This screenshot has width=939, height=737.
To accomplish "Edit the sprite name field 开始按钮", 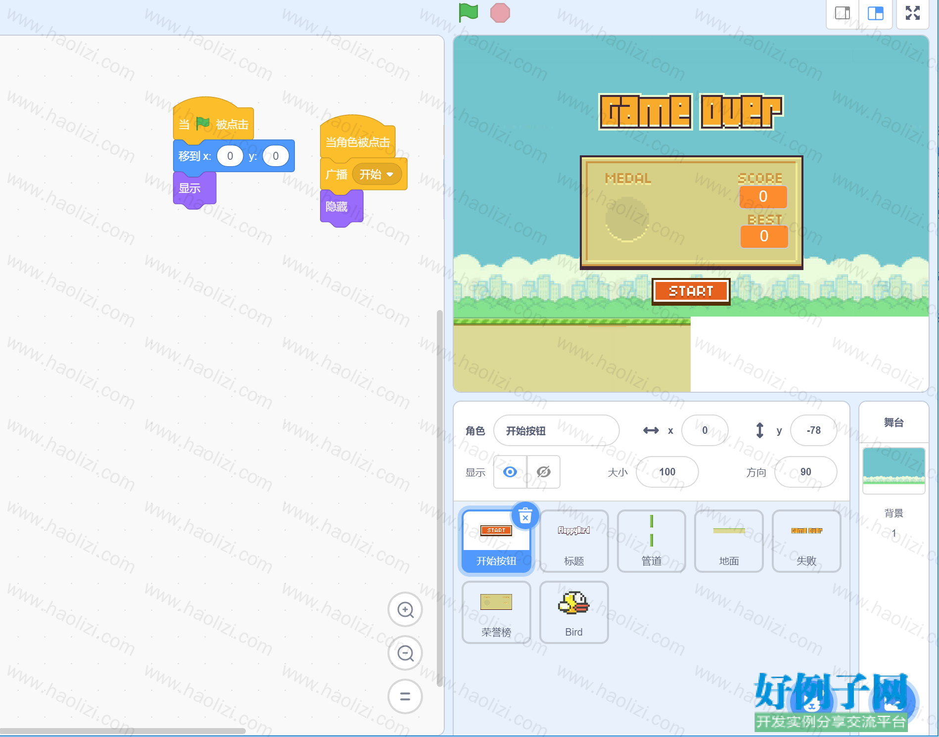I will tap(557, 430).
